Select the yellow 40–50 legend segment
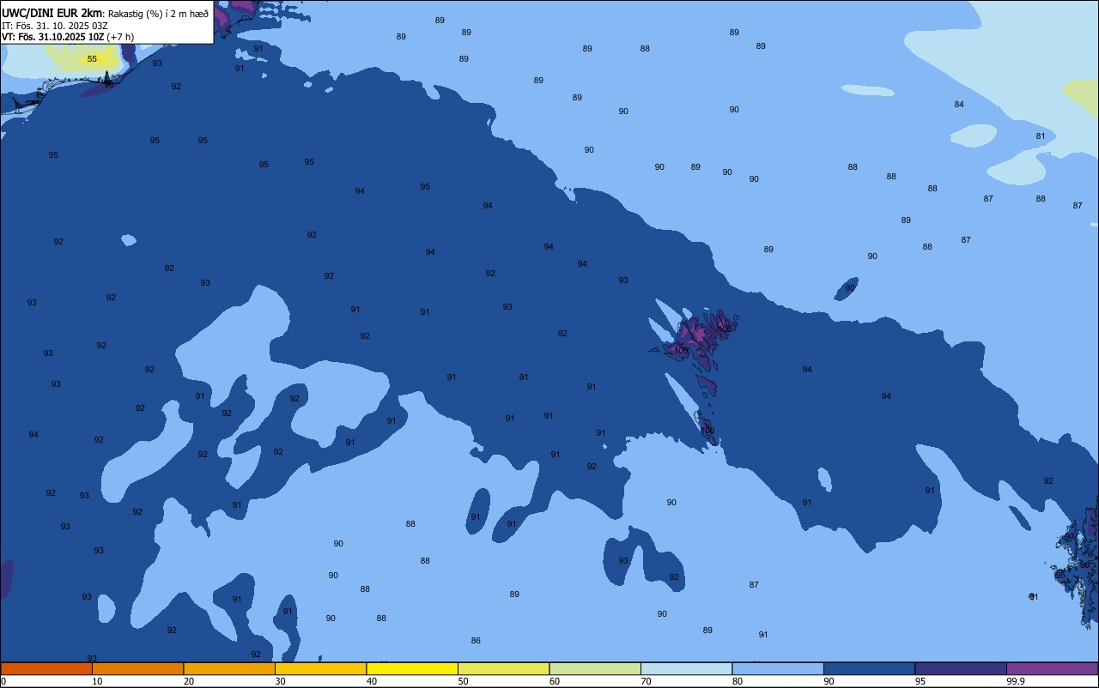Image resolution: width=1099 pixels, height=688 pixels. 412,668
